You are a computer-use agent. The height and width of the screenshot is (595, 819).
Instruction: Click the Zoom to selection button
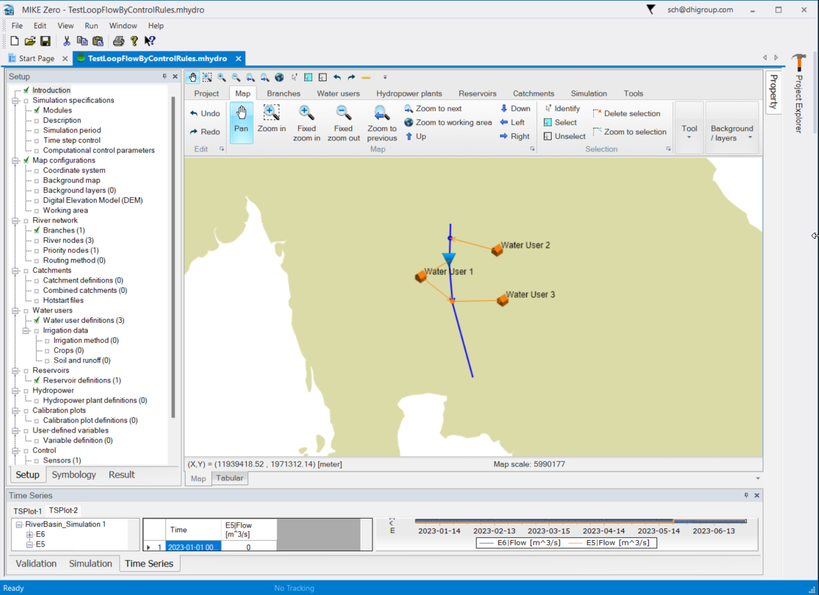click(630, 131)
